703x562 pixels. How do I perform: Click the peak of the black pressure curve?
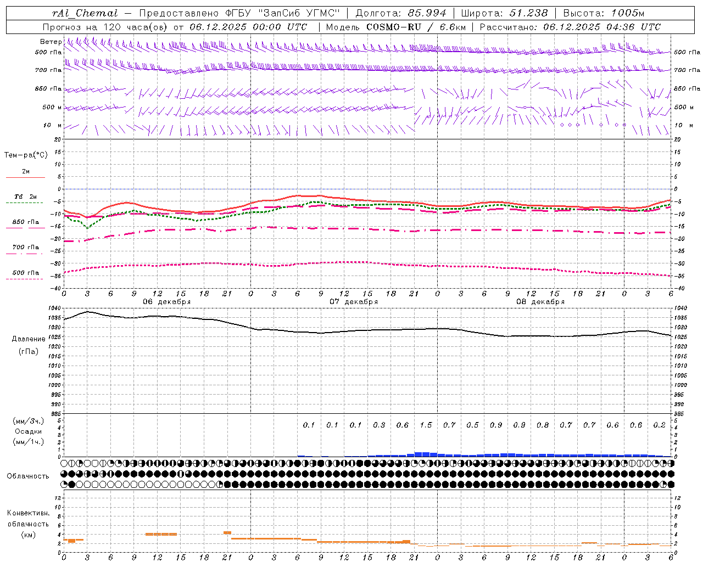coord(87,312)
